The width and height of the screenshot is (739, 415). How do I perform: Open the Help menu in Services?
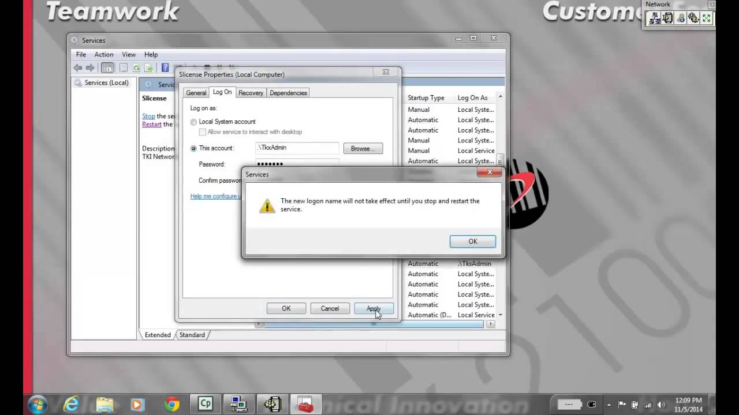click(151, 54)
